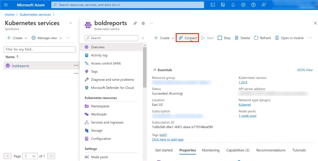Open portal settings gear

pos(243,5)
